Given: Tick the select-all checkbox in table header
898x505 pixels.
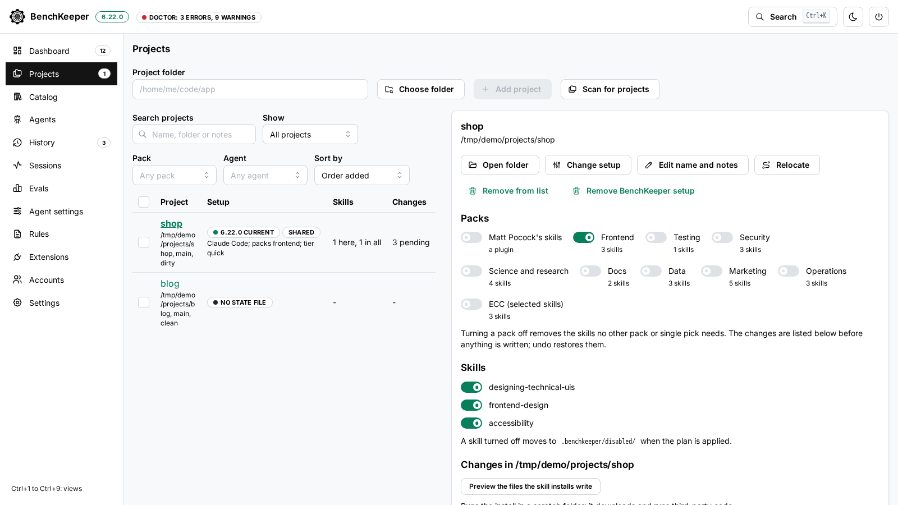Looking at the screenshot, I should coord(144,202).
